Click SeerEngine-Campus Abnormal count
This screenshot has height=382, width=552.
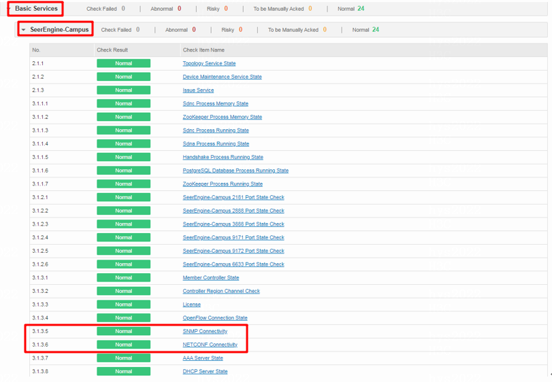[x=194, y=29]
